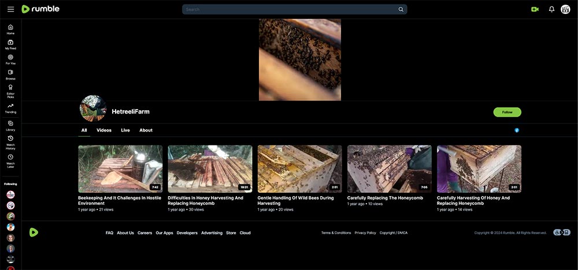This screenshot has width=578, height=270.
Task: Open the Developers footer link
Action: click(187, 233)
